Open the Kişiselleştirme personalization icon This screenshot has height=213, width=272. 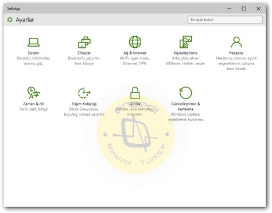point(185,42)
